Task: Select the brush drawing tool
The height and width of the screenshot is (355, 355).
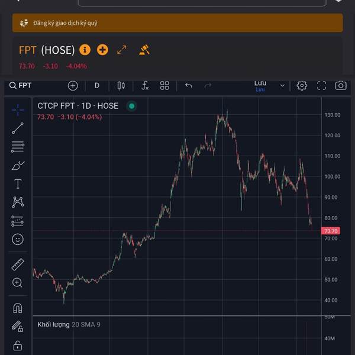Action: click(18, 165)
